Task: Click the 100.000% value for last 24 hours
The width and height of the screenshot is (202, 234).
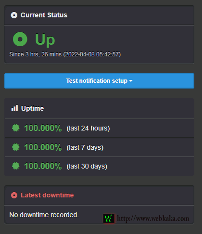Action: tap(43, 128)
